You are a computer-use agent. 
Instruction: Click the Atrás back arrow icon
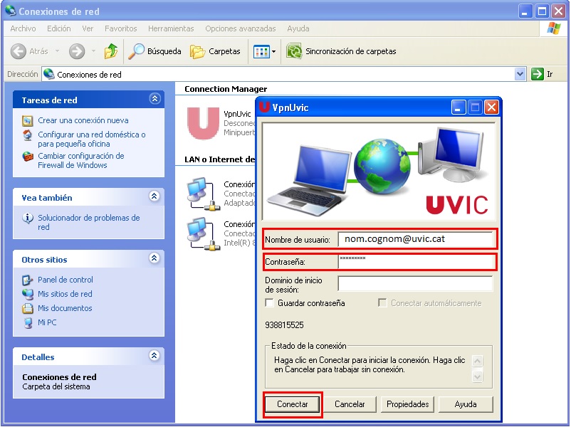[19, 51]
